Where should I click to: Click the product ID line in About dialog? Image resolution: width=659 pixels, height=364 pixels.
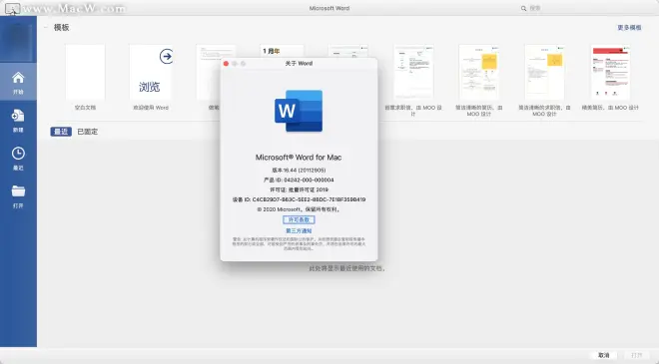point(299,180)
